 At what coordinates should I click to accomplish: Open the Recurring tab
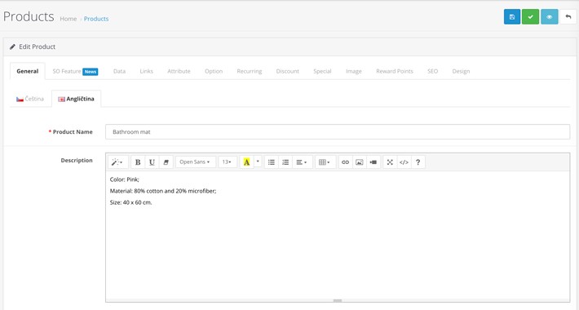click(250, 71)
